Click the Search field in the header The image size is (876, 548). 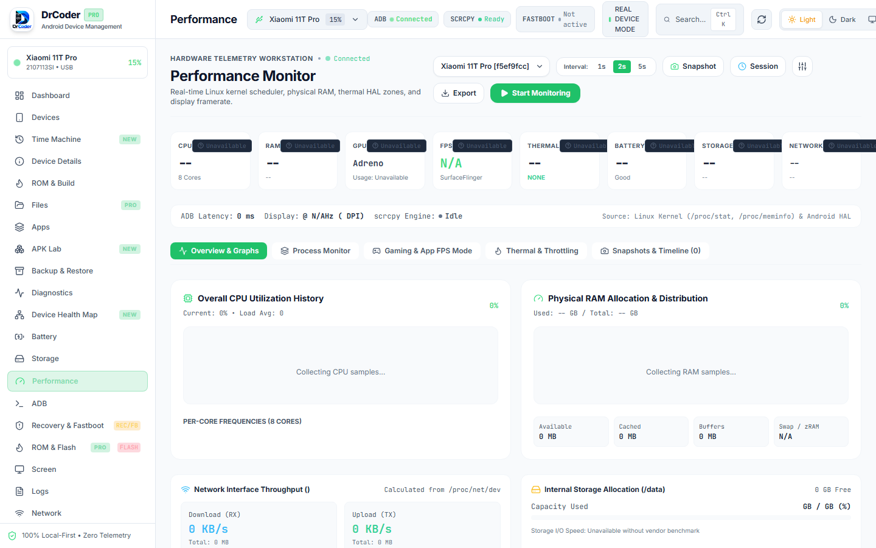pyautogui.click(x=700, y=19)
